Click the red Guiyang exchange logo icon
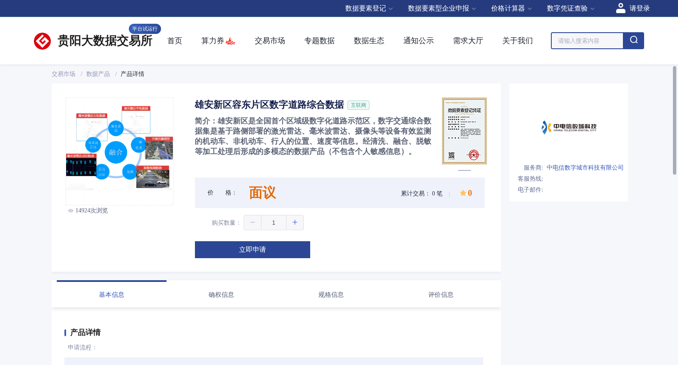This screenshot has width=678, height=365. point(42,41)
